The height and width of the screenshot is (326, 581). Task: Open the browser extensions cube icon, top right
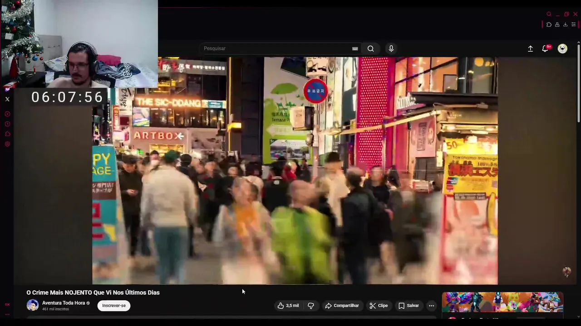point(549,24)
